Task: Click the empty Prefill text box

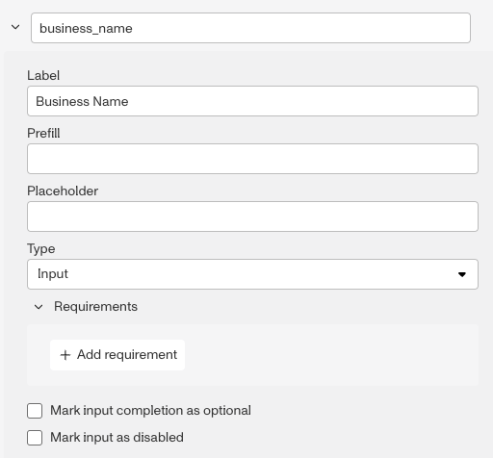Action: 252,159
